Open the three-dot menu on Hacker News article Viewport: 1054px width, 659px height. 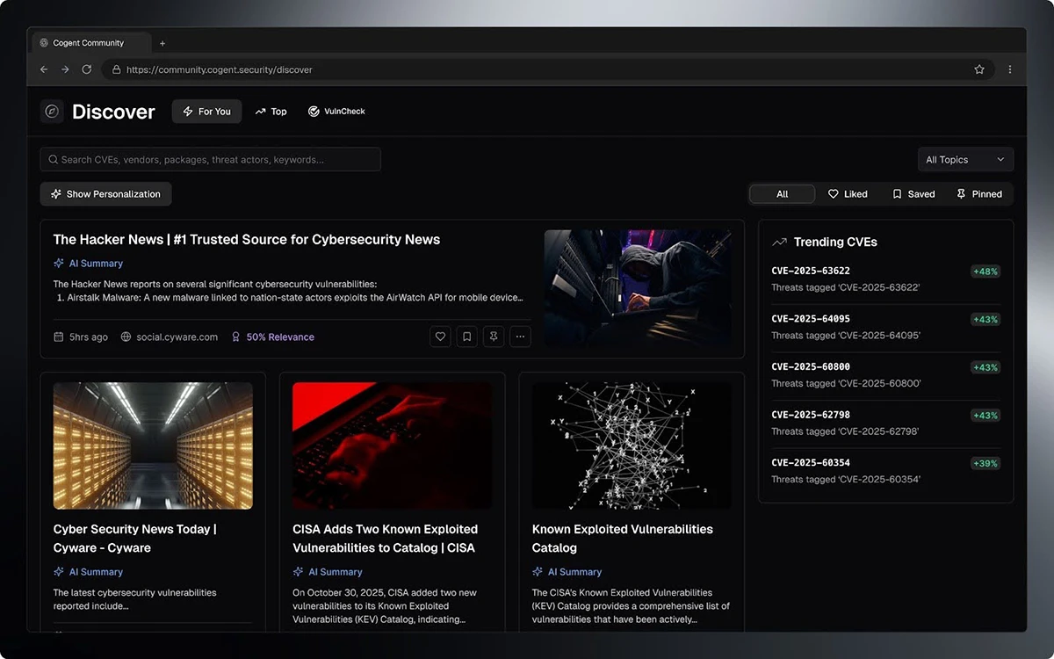click(x=520, y=337)
